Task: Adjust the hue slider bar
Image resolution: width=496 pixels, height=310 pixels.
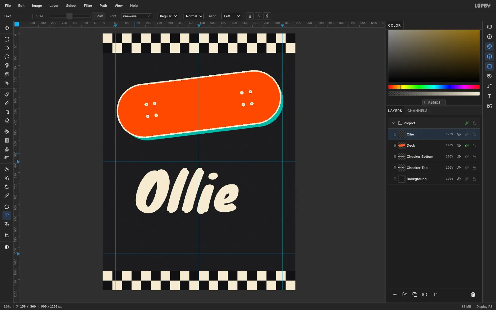Action: tap(434, 87)
